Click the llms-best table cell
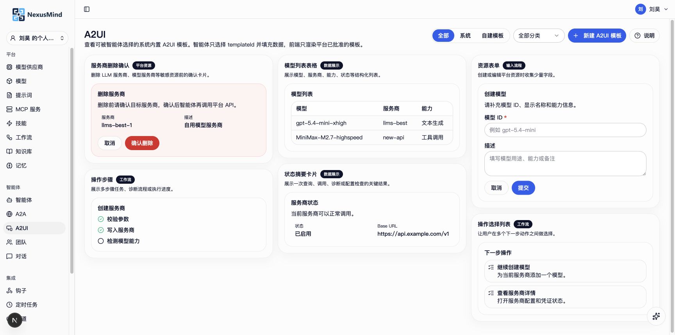This screenshot has width=675, height=335. click(395, 123)
